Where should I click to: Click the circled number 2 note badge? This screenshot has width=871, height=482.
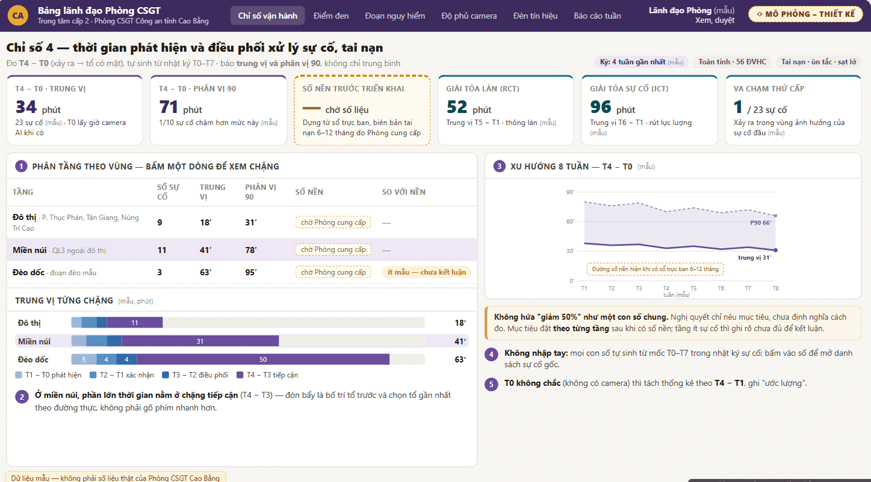click(22, 397)
